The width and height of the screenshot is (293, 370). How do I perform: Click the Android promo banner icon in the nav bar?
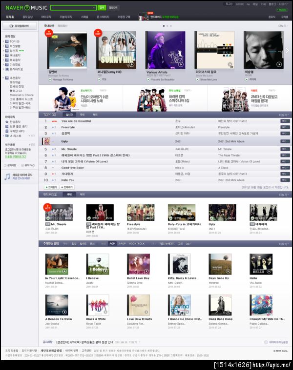click(x=144, y=17)
